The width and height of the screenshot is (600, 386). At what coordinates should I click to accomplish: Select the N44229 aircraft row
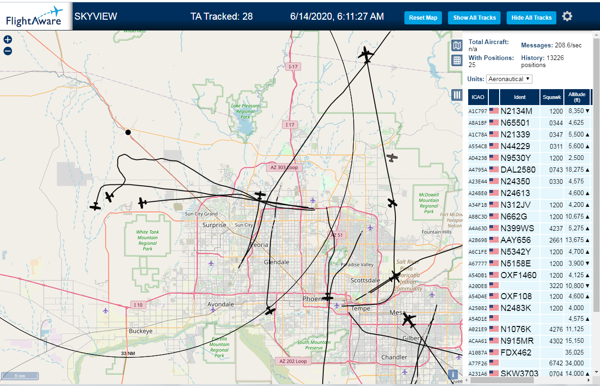530,146
